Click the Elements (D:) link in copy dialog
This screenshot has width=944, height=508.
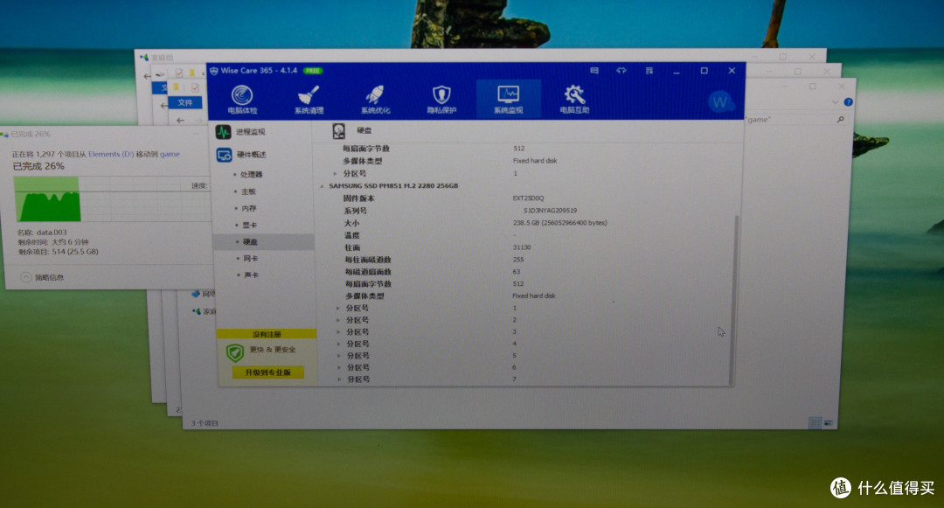(111, 154)
